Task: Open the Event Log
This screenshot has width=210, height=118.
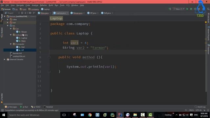Action: pos(200,107)
